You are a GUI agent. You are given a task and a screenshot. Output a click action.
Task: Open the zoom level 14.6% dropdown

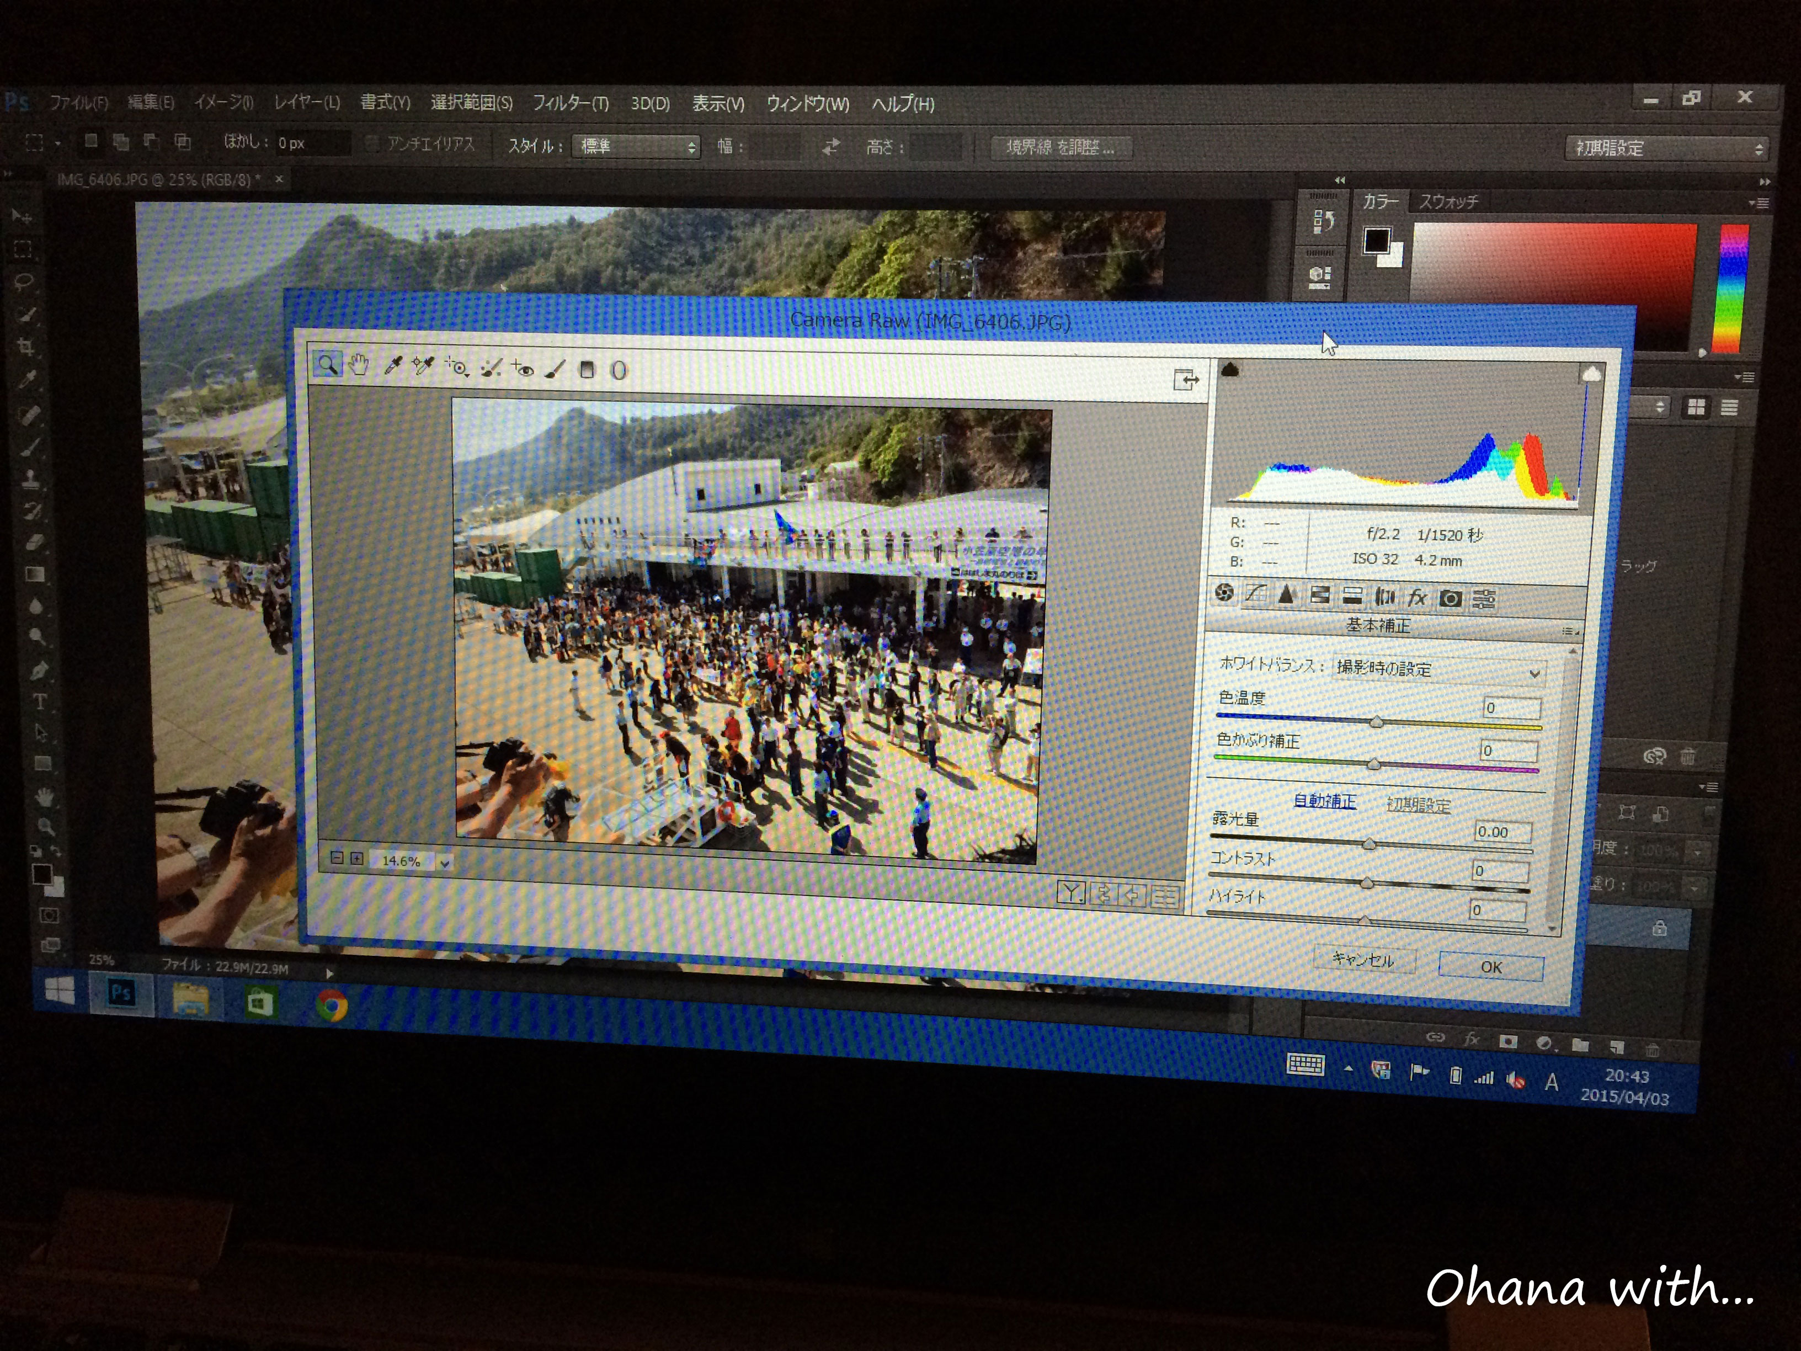point(445,863)
